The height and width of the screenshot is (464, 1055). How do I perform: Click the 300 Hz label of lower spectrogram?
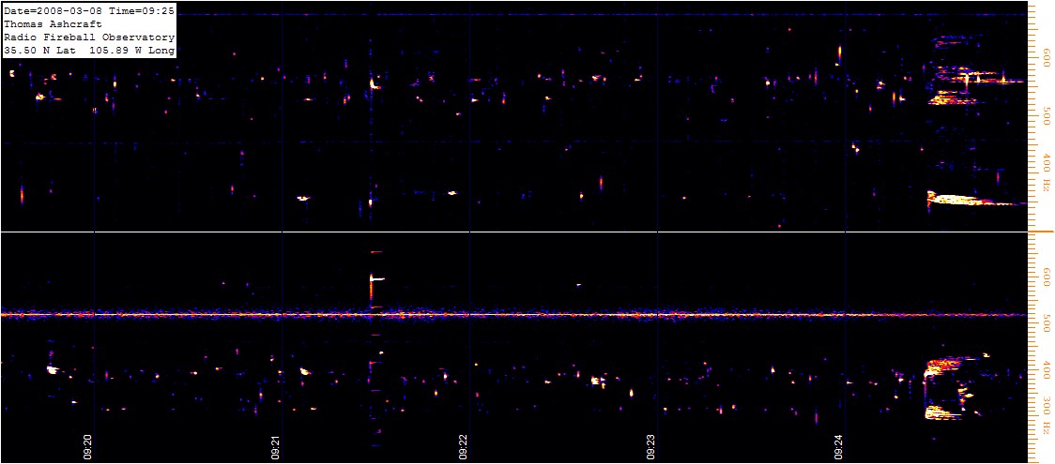(x=1047, y=413)
